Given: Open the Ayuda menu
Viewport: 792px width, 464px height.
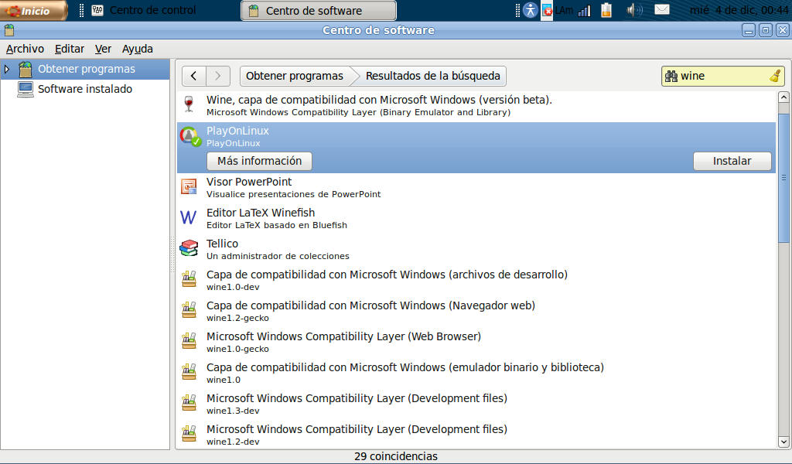Looking at the screenshot, I should pos(138,49).
